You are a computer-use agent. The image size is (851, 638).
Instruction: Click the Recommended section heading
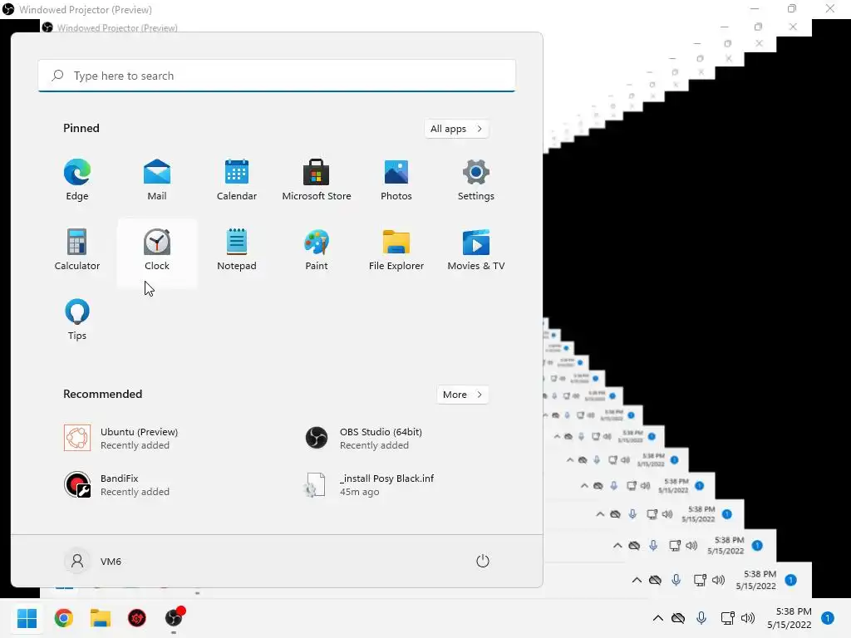click(102, 394)
